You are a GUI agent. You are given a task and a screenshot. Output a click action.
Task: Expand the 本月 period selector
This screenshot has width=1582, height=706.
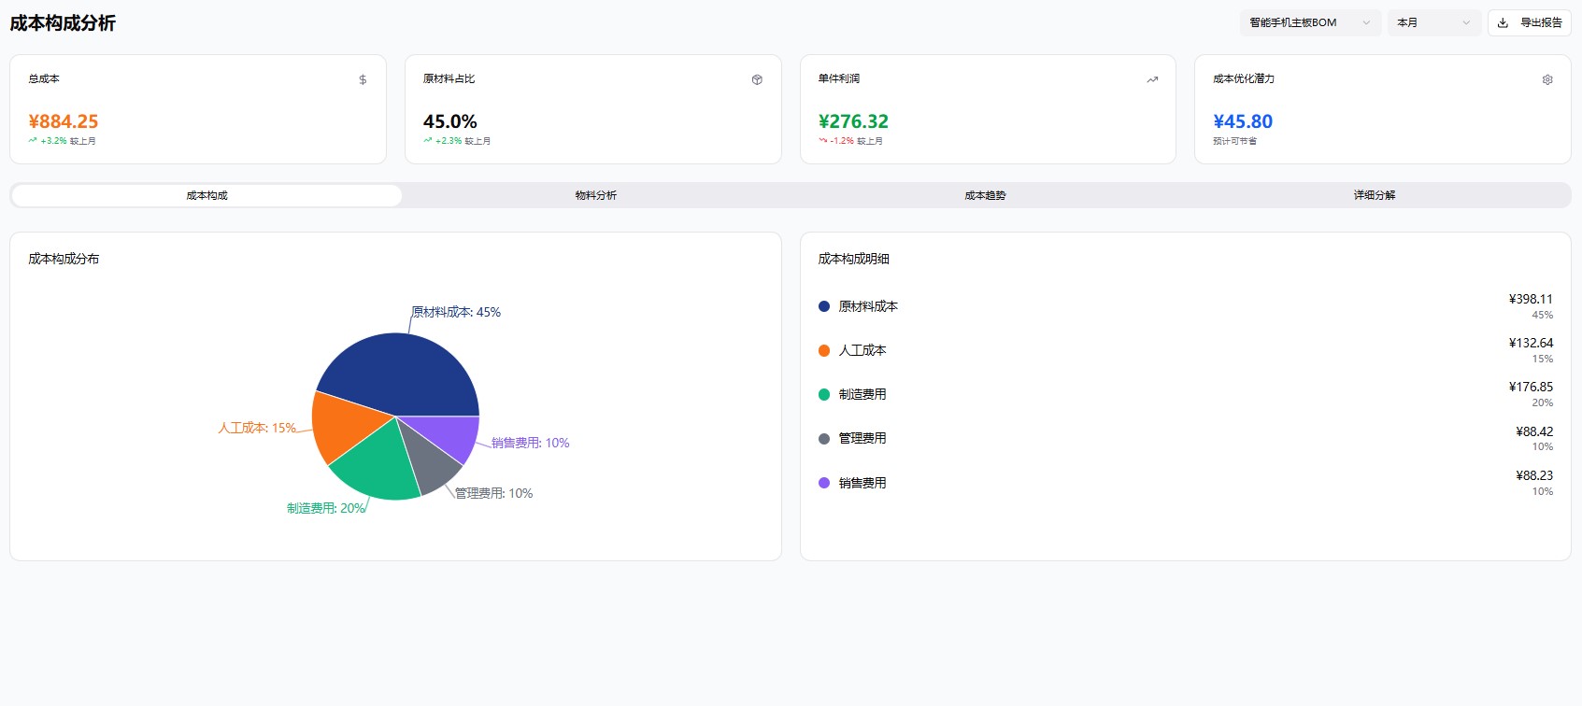(1433, 23)
